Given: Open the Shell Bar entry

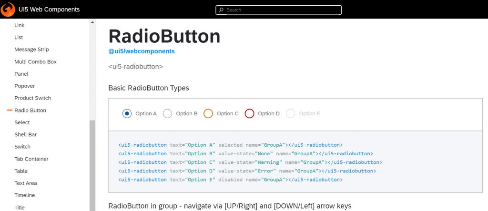Looking at the screenshot, I should [x=26, y=135].
